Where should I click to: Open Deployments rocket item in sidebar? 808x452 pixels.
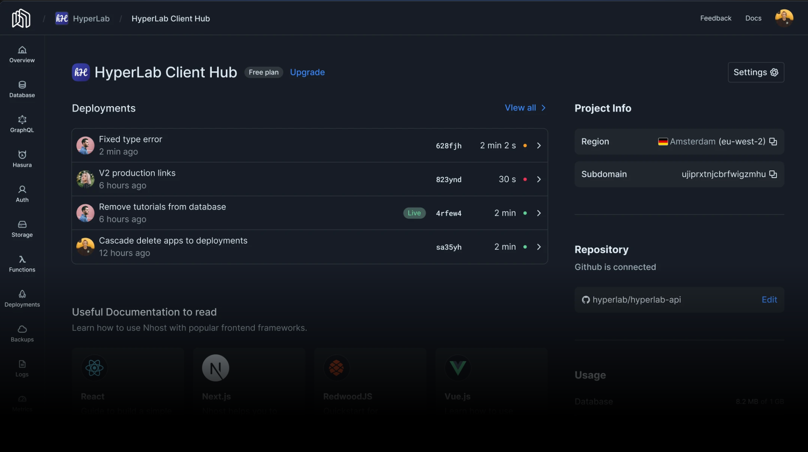point(22,299)
